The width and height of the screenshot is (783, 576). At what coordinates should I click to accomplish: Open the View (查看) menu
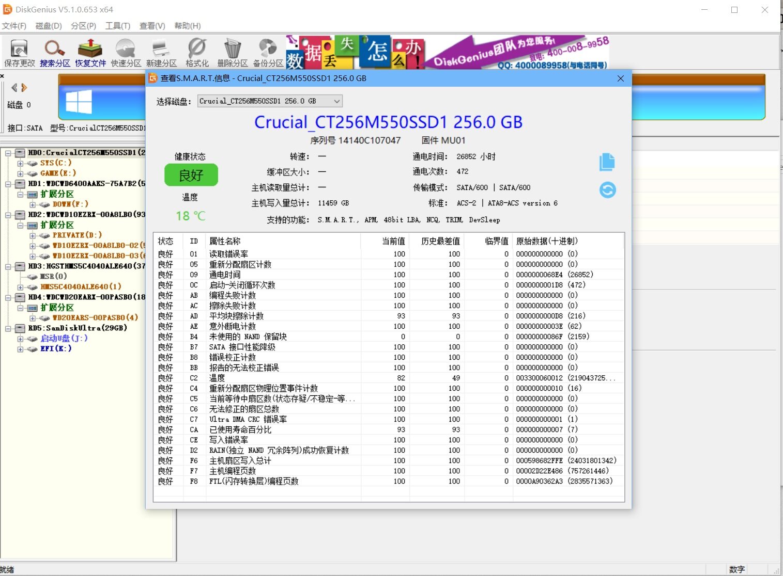(x=152, y=26)
